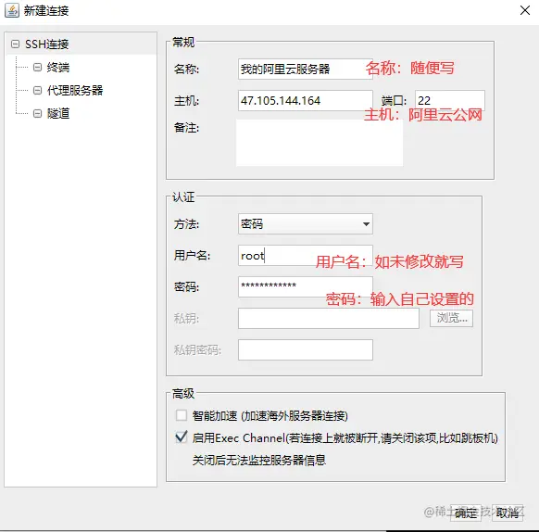Click the 浏览... browse button

click(x=451, y=318)
